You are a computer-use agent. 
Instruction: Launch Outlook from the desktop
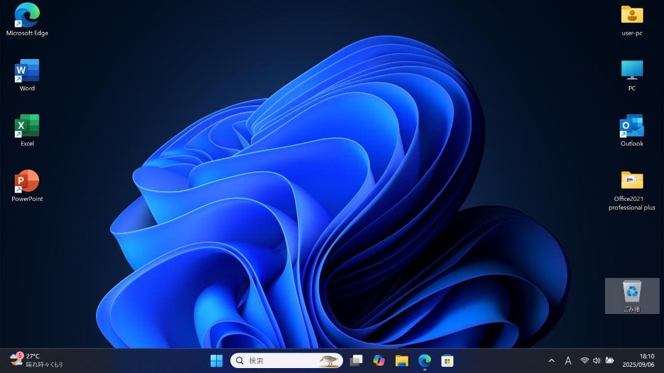[631, 125]
